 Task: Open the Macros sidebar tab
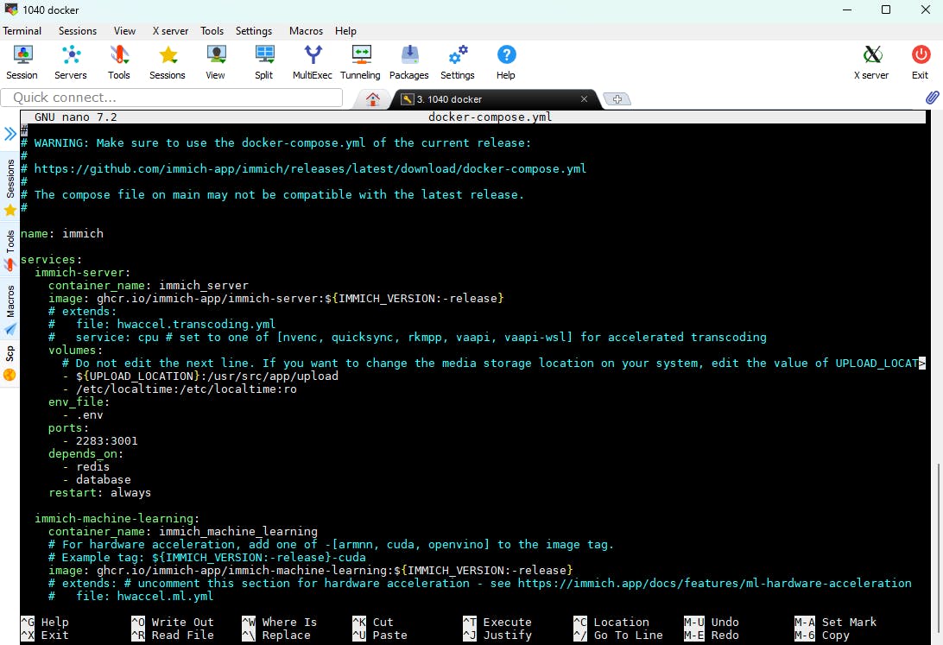[x=10, y=310]
